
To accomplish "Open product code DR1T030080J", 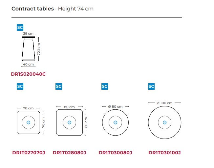I will pyautogui.click(x=115, y=153).
